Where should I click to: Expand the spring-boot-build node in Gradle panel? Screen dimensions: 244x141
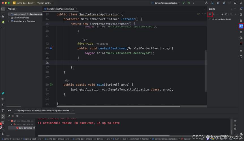[210, 19]
